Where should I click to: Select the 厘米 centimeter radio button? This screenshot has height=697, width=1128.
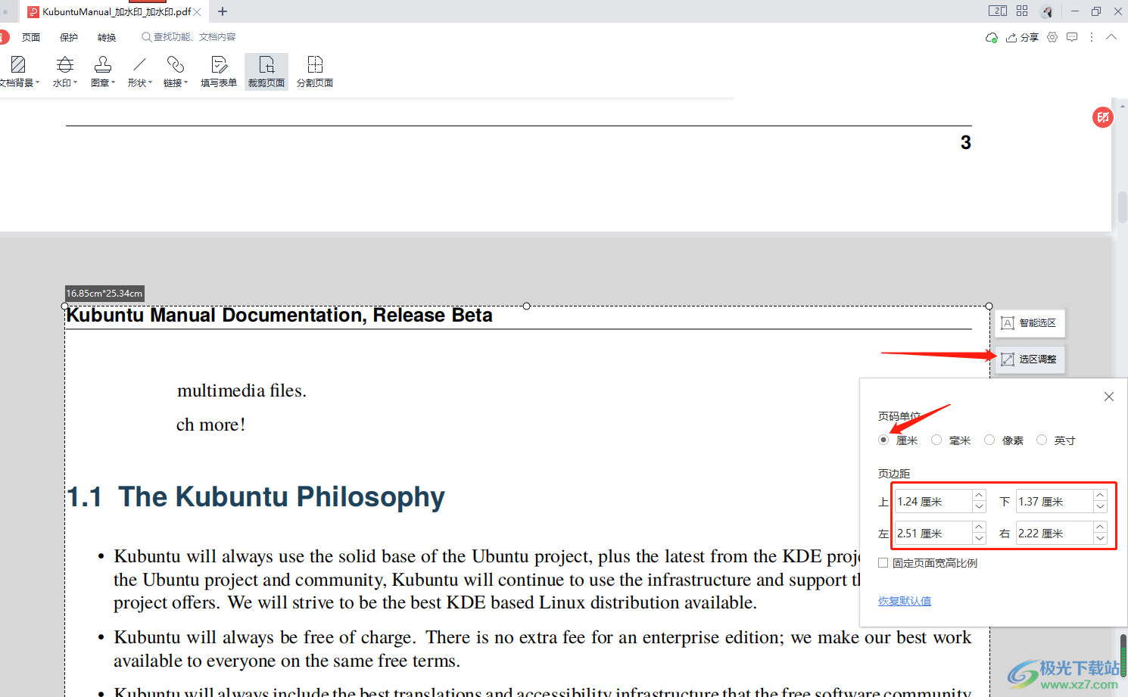coord(883,440)
